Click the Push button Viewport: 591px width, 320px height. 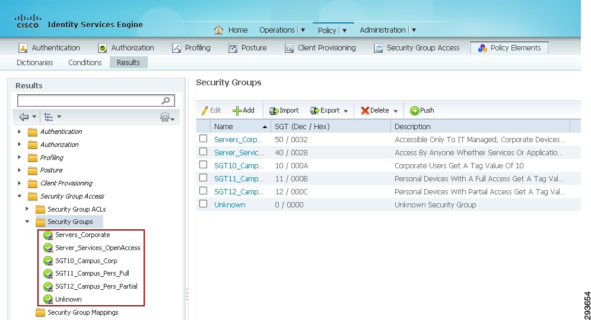click(x=422, y=110)
